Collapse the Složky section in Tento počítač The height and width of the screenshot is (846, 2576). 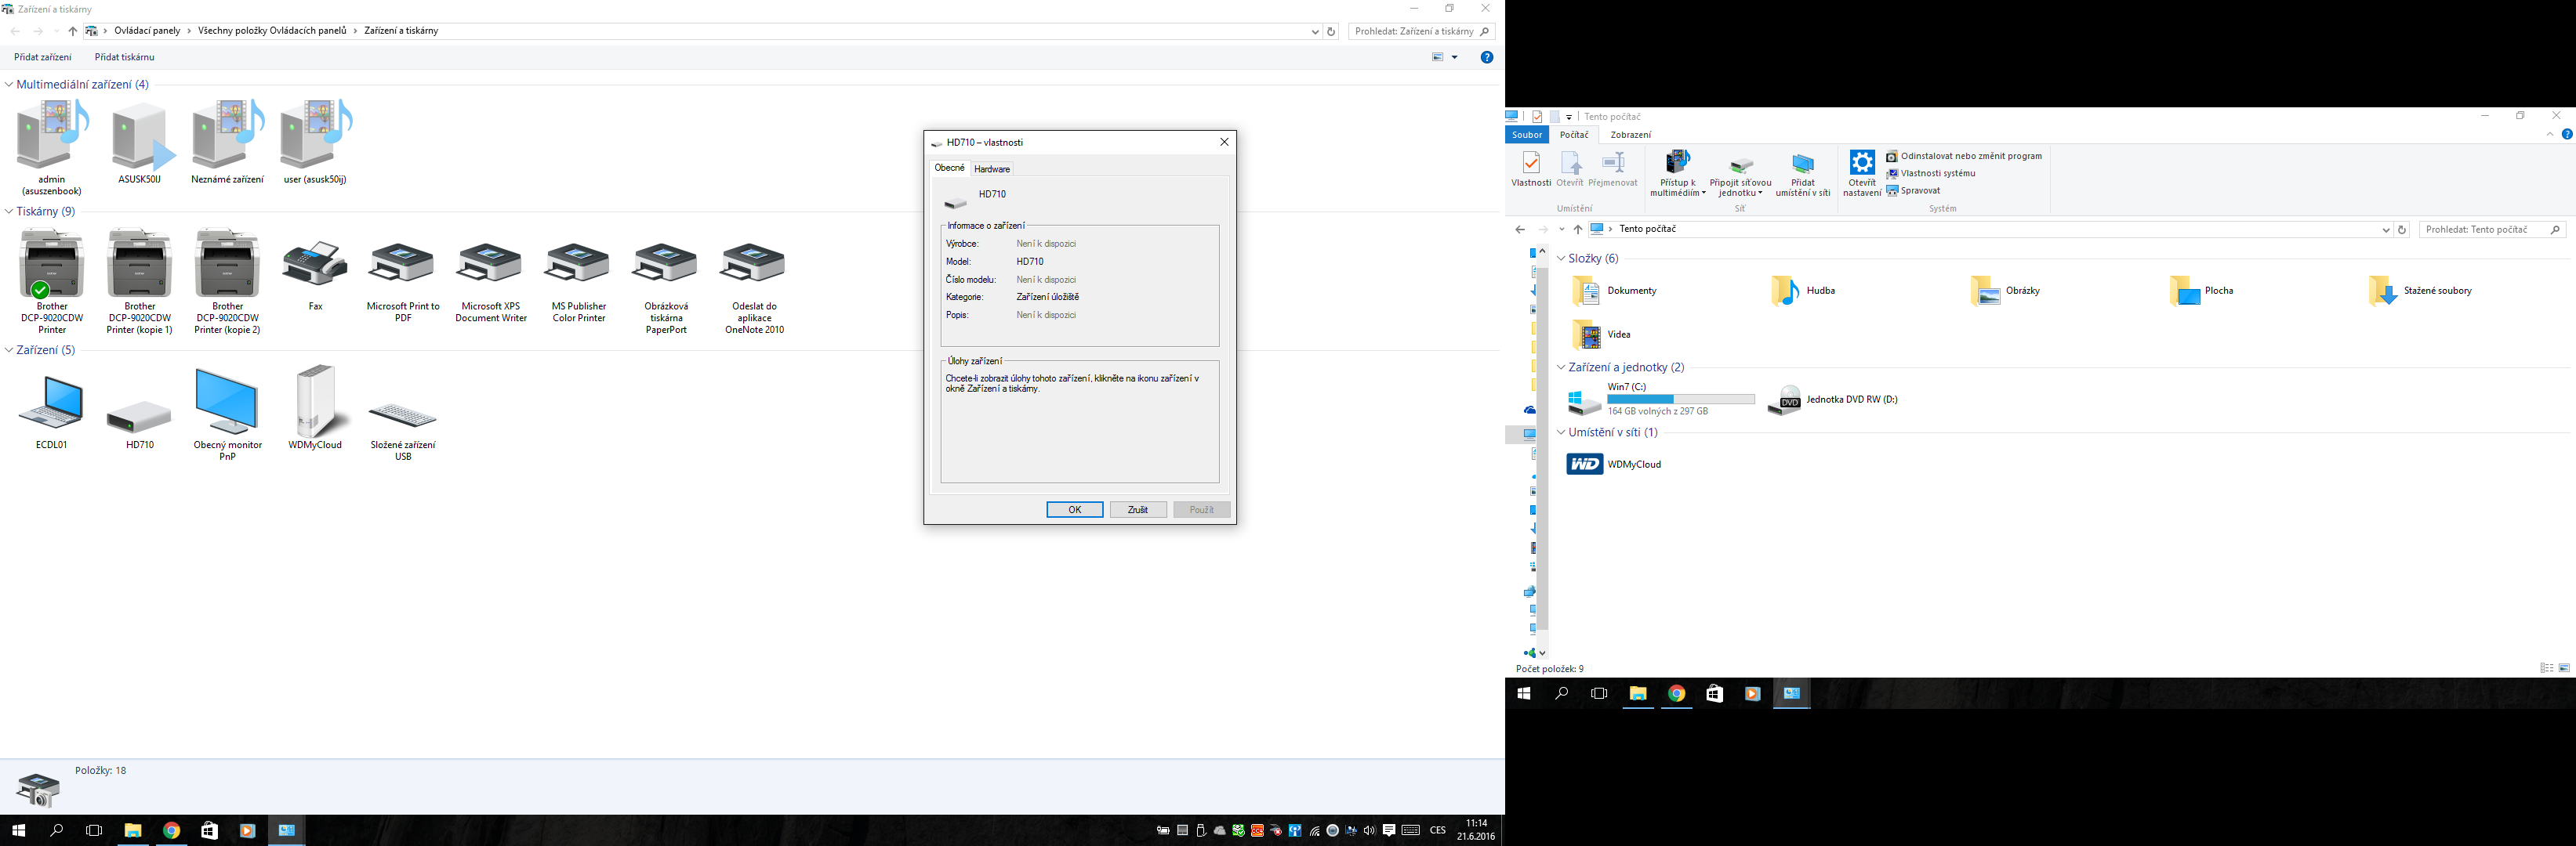tap(1561, 258)
